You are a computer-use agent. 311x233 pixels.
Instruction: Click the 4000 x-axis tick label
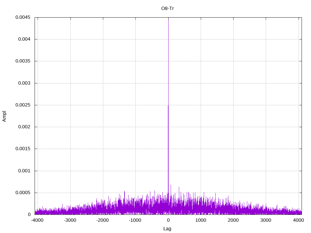click(x=299, y=220)
